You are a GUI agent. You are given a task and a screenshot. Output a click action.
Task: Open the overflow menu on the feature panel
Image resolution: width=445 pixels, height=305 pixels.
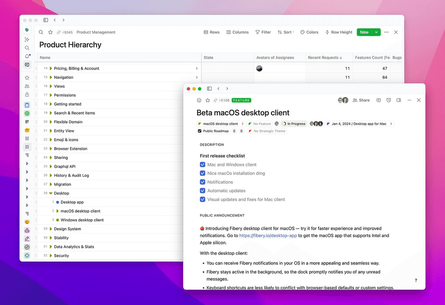tap(409, 100)
